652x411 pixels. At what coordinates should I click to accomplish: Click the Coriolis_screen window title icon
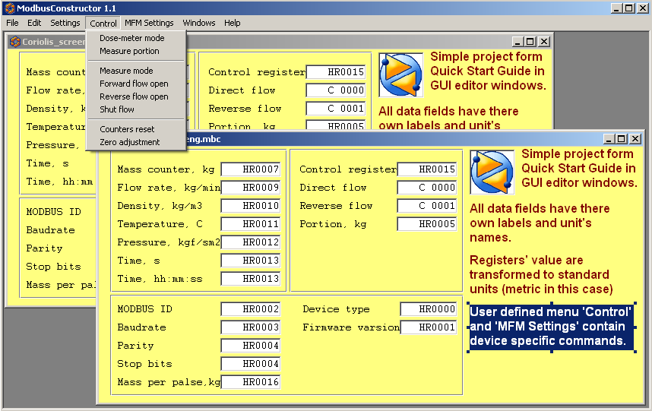(x=15, y=41)
